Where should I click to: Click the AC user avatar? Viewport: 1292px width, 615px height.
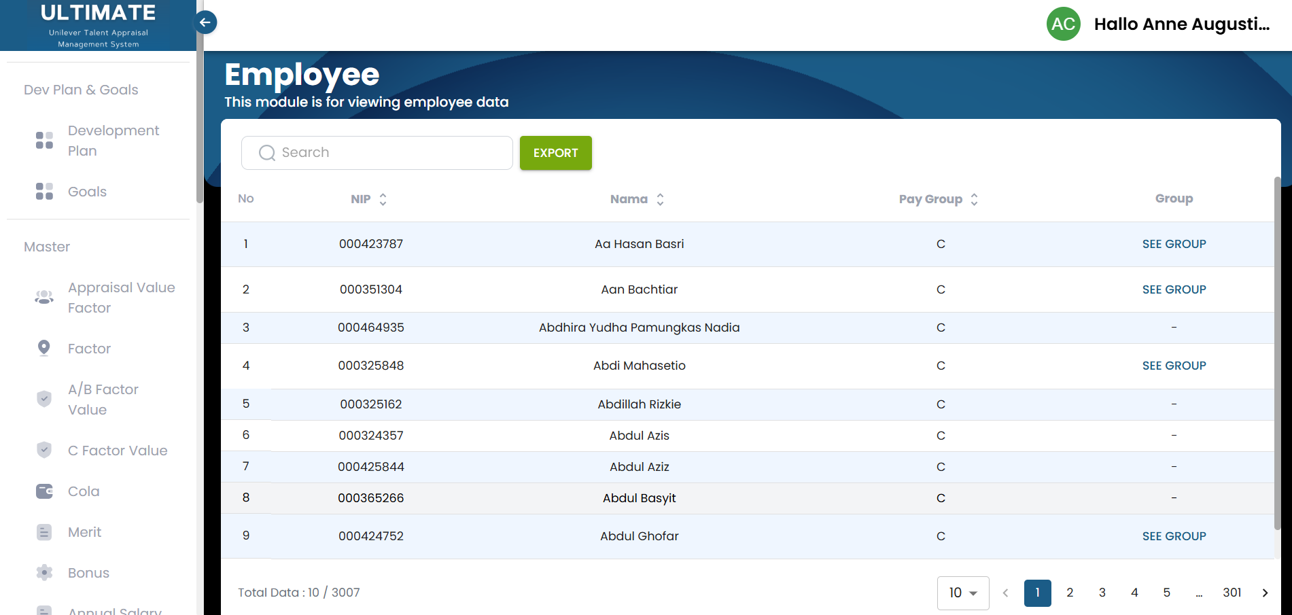tap(1063, 24)
